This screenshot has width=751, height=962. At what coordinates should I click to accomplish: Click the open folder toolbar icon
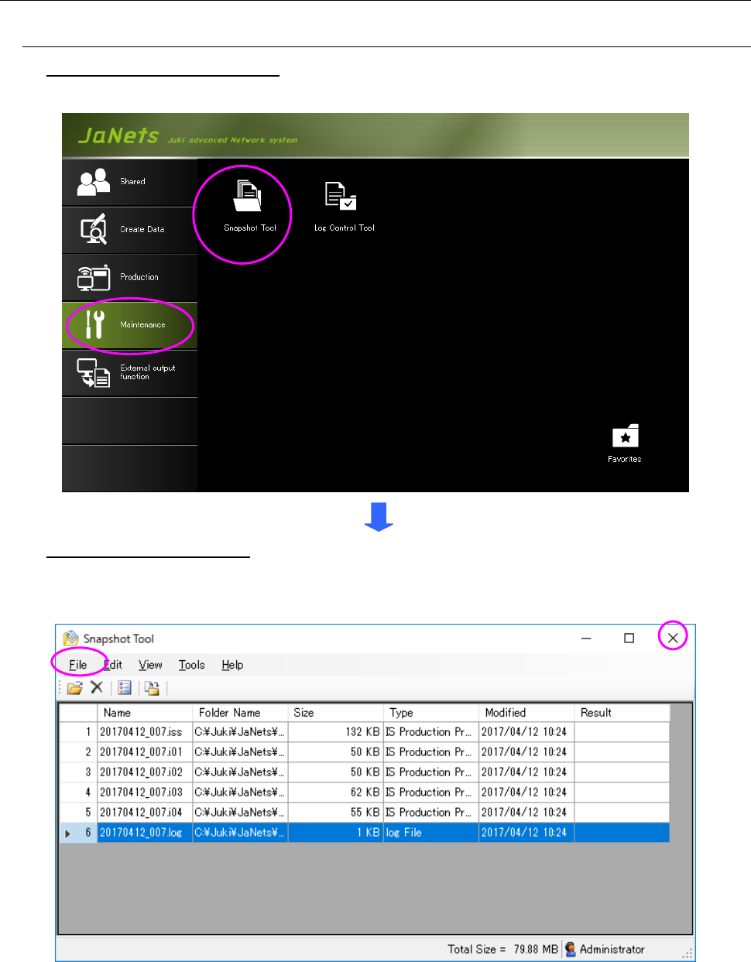point(75,687)
